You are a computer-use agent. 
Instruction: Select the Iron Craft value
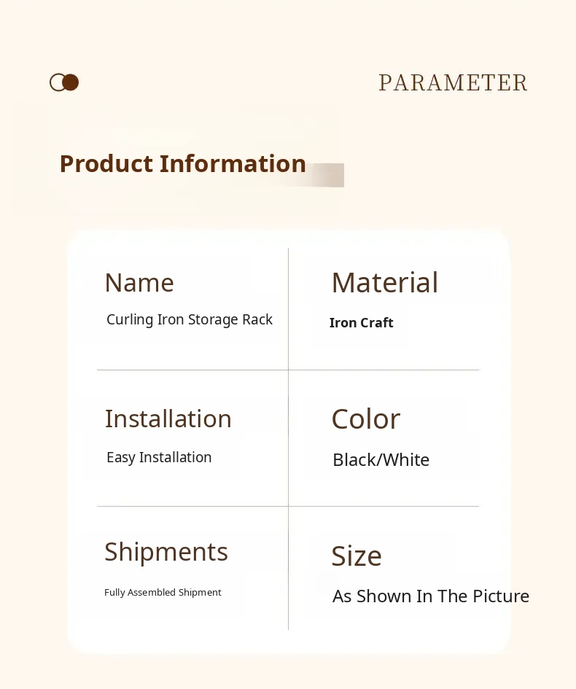pyautogui.click(x=362, y=323)
